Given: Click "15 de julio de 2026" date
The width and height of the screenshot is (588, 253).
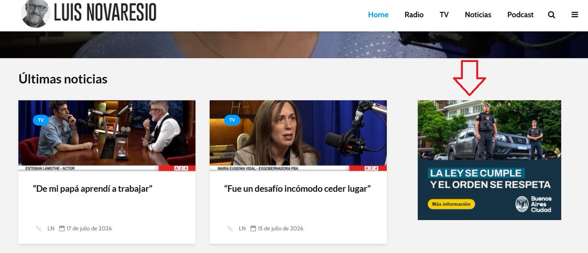Looking at the screenshot, I should point(280,228).
